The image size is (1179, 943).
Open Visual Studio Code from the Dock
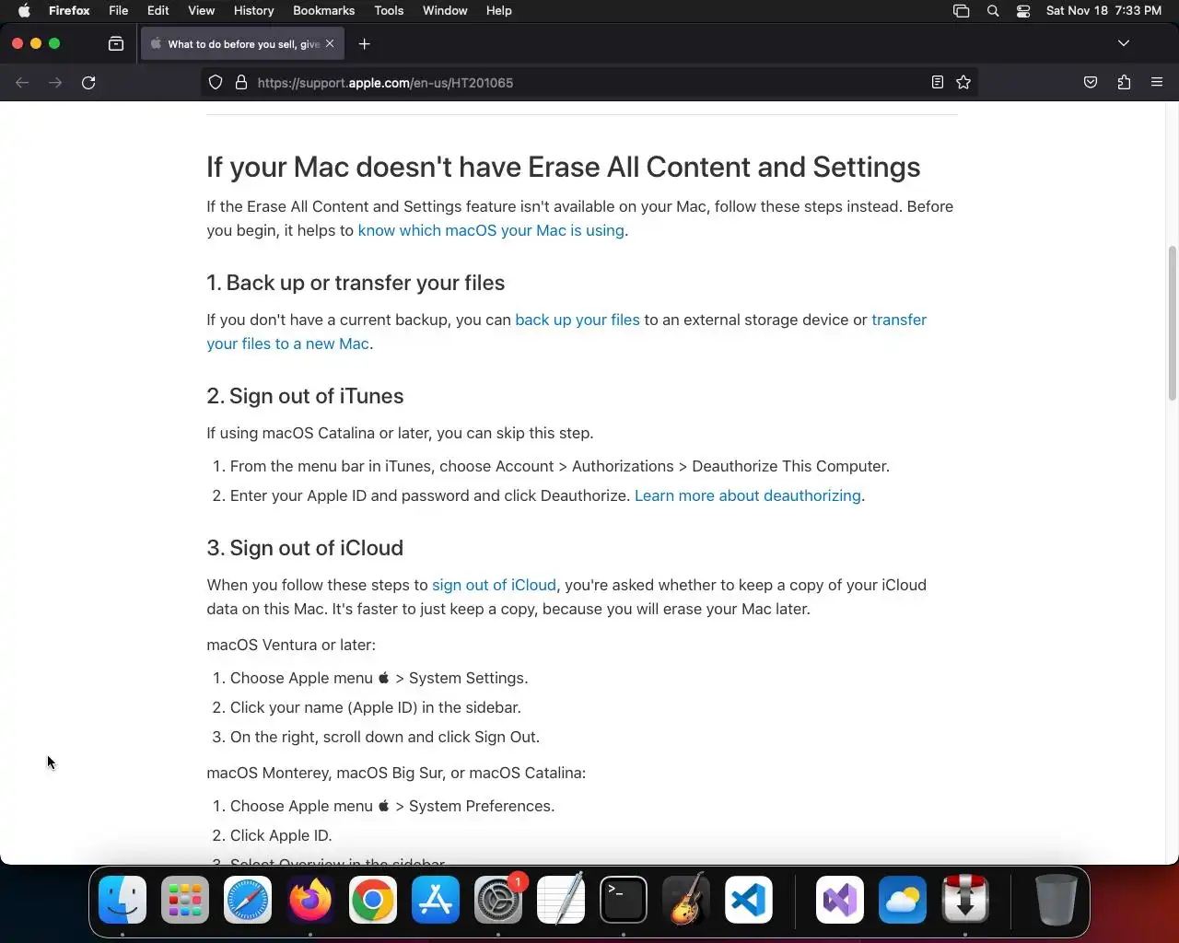pyautogui.click(x=749, y=900)
